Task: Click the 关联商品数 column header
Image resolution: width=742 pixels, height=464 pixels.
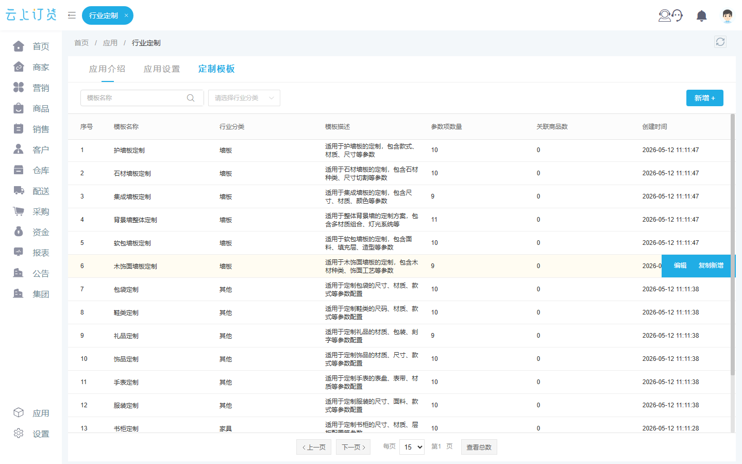Action: pos(552,127)
